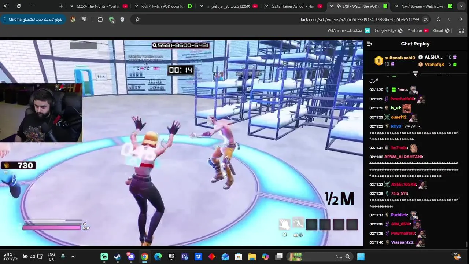Image resolution: width=469 pixels, height=264 pixels.
Task: Open the Chrome profile avatar
Action: pyautogui.click(x=73, y=19)
